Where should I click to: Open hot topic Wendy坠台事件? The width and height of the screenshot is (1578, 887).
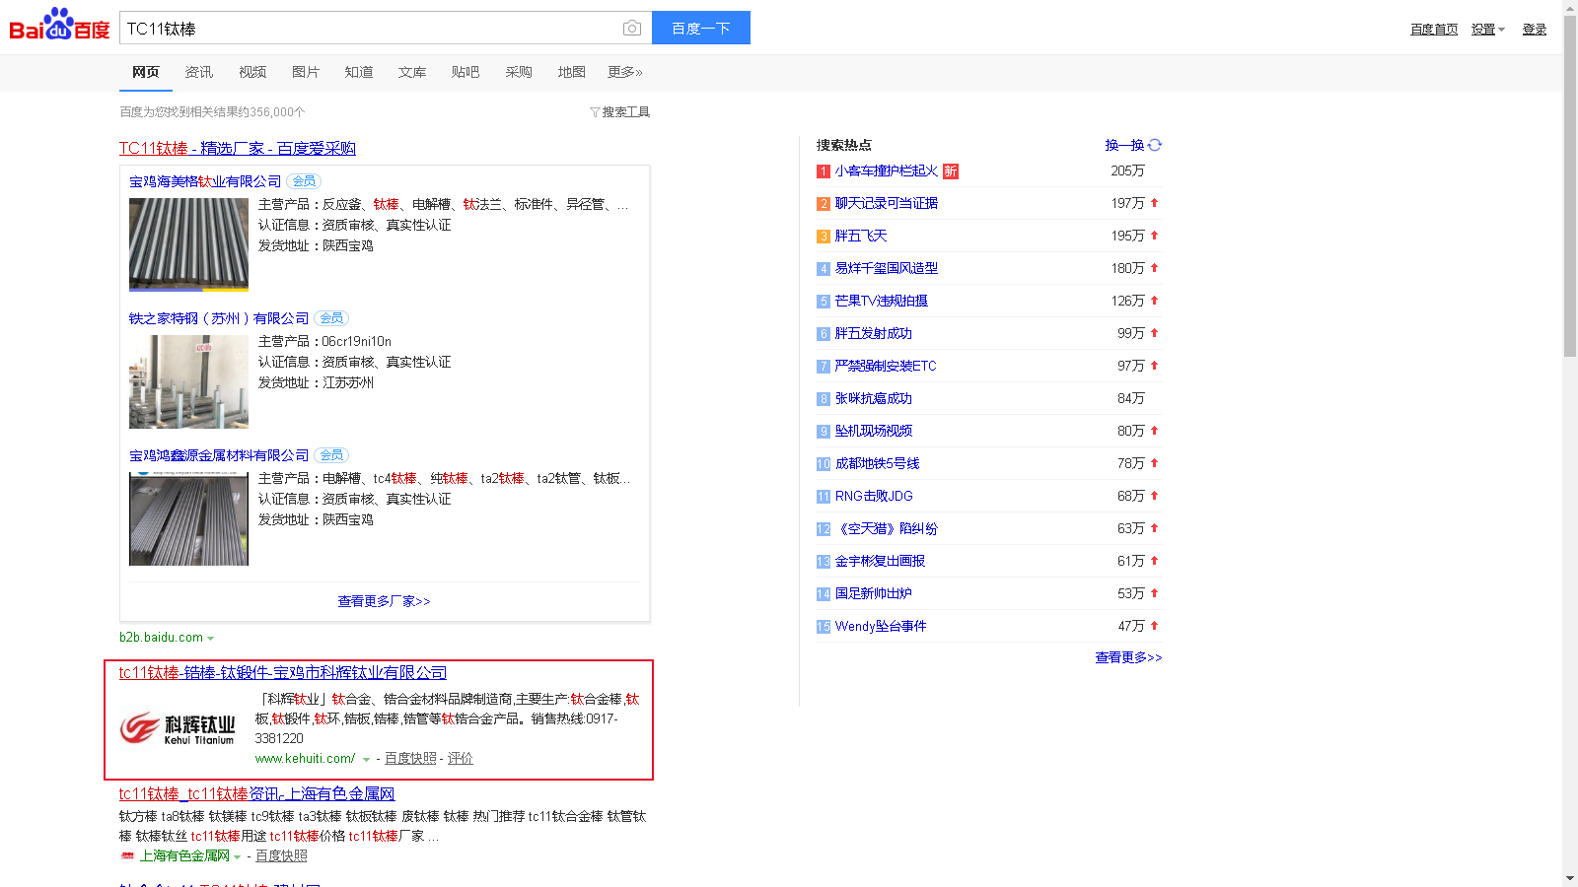pyautogui.click(x=881, y=626)
